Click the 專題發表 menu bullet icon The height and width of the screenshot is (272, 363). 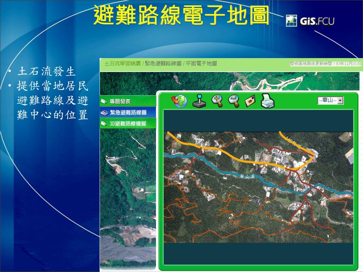[x=104, y=101]
